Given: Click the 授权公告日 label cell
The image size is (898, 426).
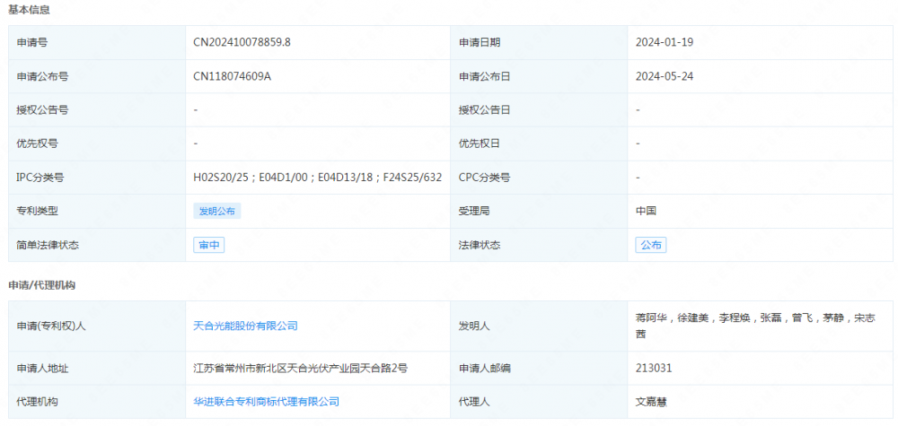Looking at the screenshot, I should click(x=539, y=109).
